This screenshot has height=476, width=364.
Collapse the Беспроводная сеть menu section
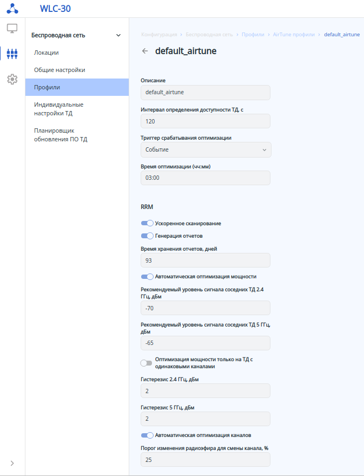(x=118, y=36)
